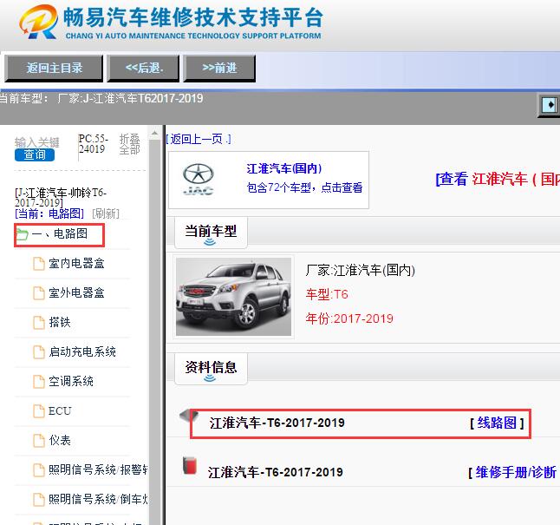The height and width of the screenshot is (525, 560).
Task: Click the grey book icon beside 线路图 row
Action: (x=188, y=416)
